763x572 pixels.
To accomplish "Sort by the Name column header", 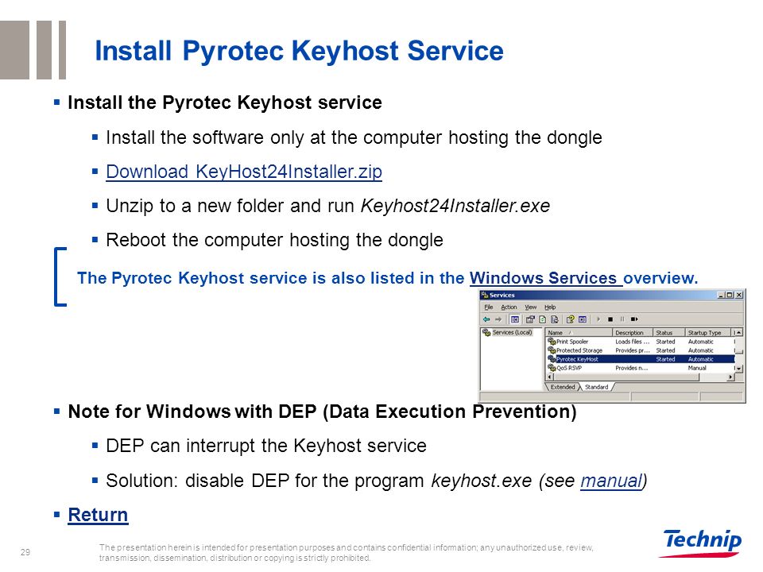I will point(579,333).
